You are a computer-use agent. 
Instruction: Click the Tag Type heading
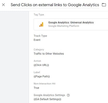tap(39, 15)
